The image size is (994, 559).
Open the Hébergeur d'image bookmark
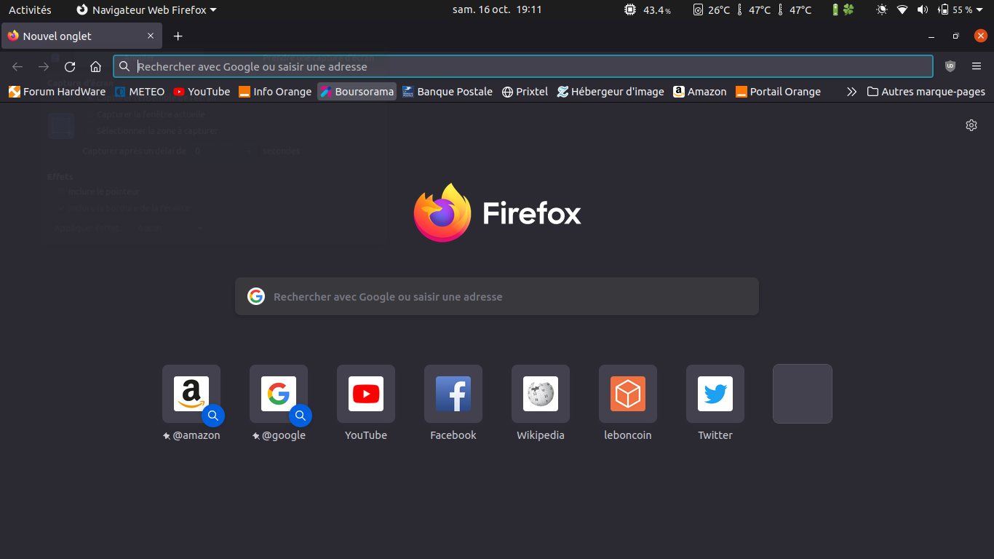coord(611,92)
